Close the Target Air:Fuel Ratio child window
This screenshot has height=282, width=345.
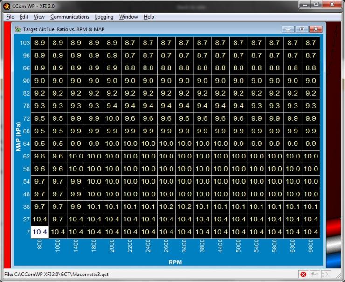point(316,29)
